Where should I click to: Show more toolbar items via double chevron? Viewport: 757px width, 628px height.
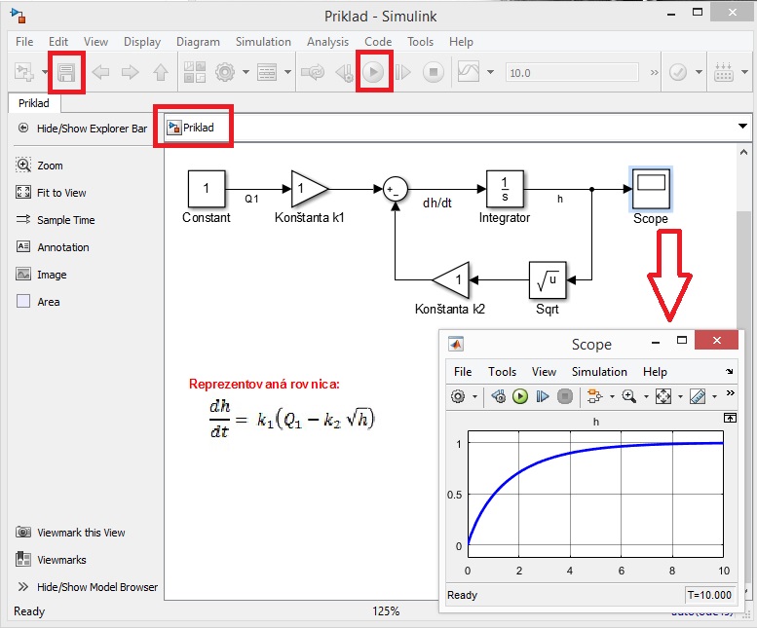pyautogui.click(x=654, y=73)
